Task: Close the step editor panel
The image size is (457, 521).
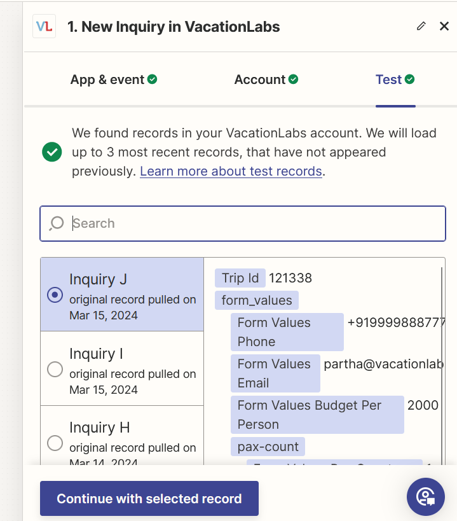Action: click(444, 26)
